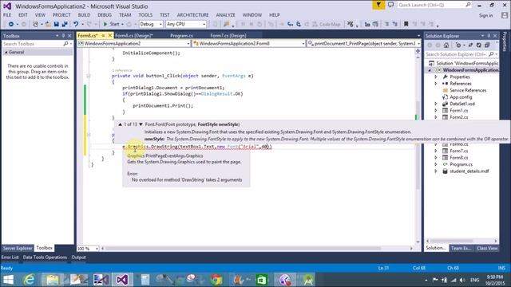This screenshot has height=287, width=511.
Task: Open the Debug configuration dropdown
Action: [151, 24]
